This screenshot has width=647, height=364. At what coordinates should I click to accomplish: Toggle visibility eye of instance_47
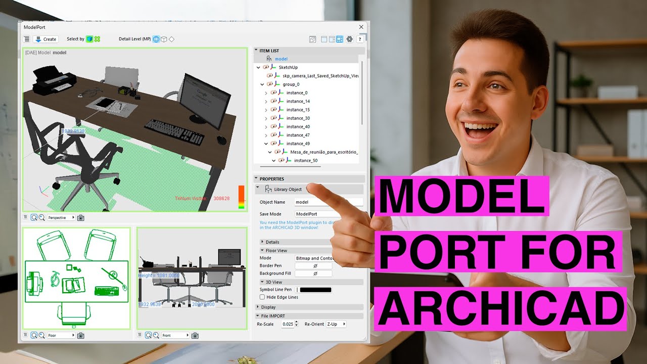coord(273,135)
